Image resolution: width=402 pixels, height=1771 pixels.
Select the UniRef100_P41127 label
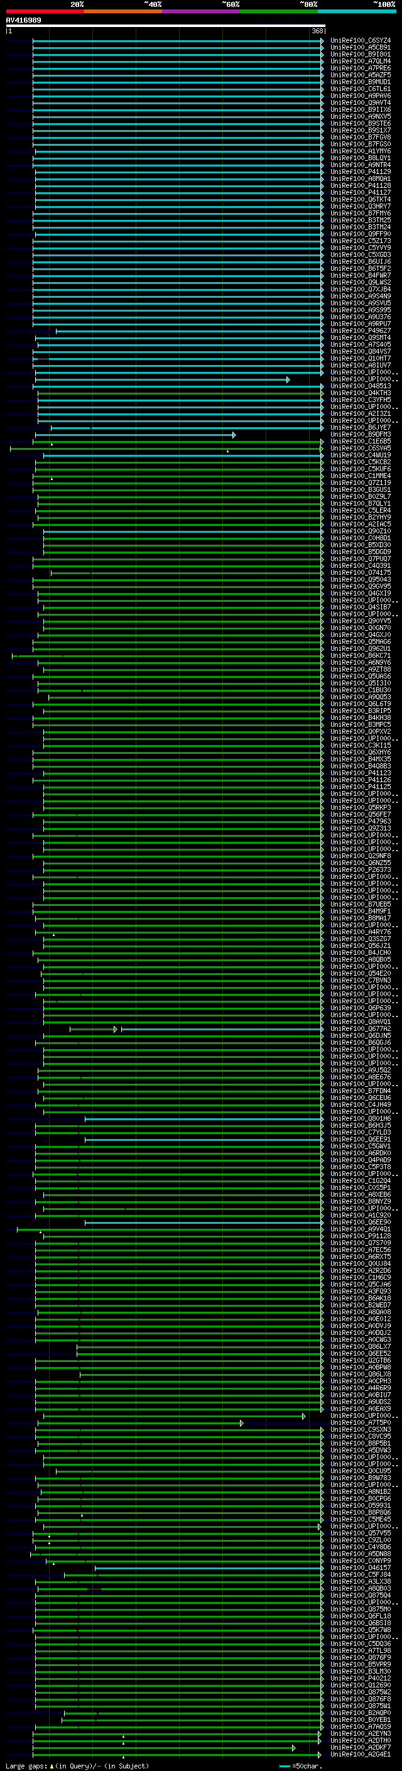[361, 192]
